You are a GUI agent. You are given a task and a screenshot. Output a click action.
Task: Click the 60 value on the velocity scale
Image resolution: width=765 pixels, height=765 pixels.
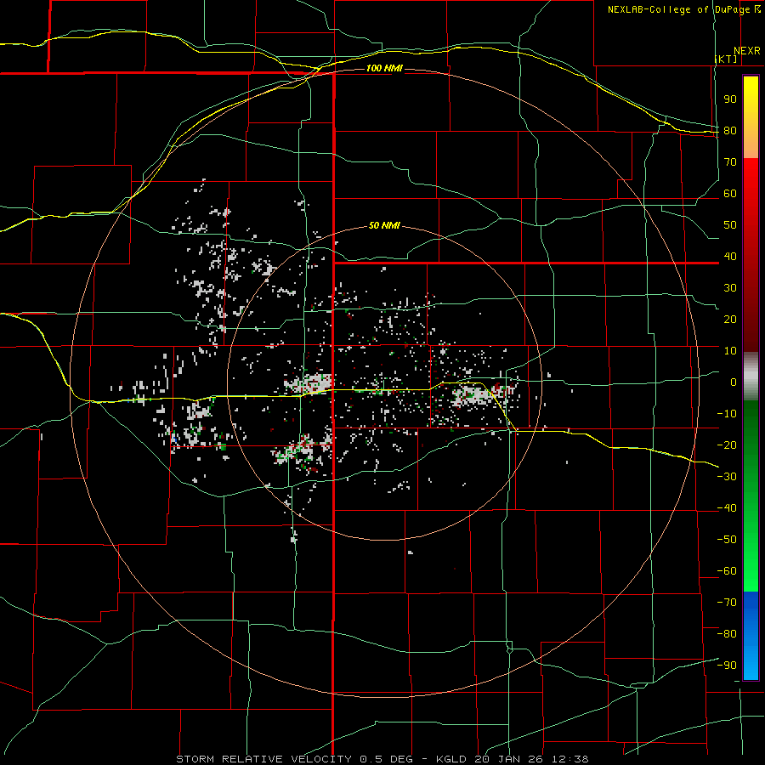(730, 194)
